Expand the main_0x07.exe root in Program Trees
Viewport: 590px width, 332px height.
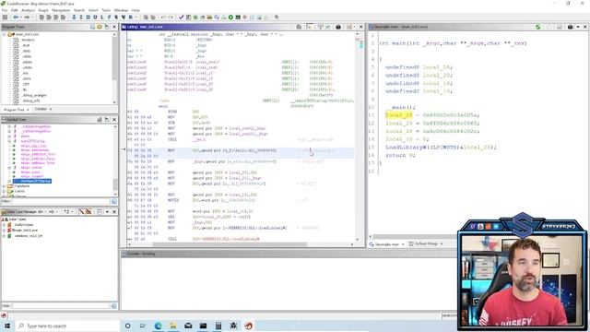coord(4,34)
